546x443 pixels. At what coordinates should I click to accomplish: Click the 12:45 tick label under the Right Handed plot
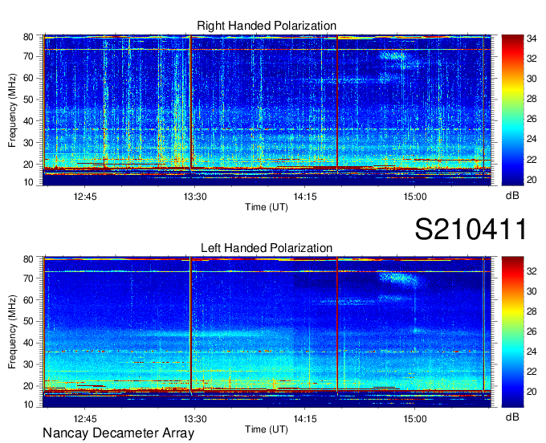point(85,197)
